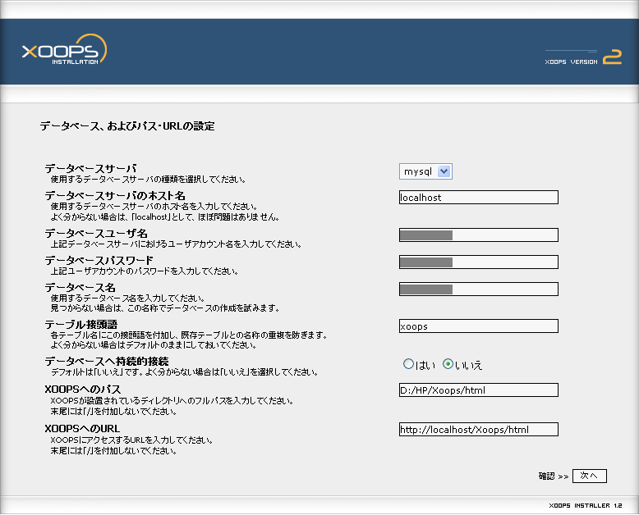Select the はい persistent connection radio button

(408, 363)
